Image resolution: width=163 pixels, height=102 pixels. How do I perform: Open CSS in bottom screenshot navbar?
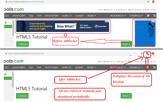(6, 67)
